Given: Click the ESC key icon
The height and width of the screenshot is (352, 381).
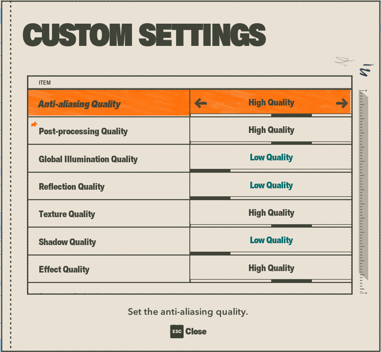Looking at the screenshot, I should point(177,331).
